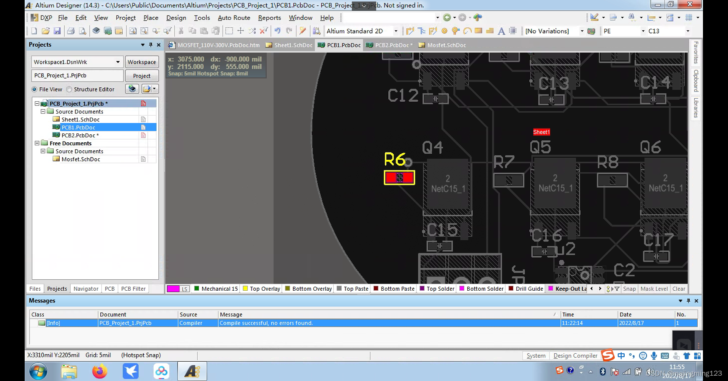Open the PE filter dropdown
The image size is (728, 381).
coord(643,31)
